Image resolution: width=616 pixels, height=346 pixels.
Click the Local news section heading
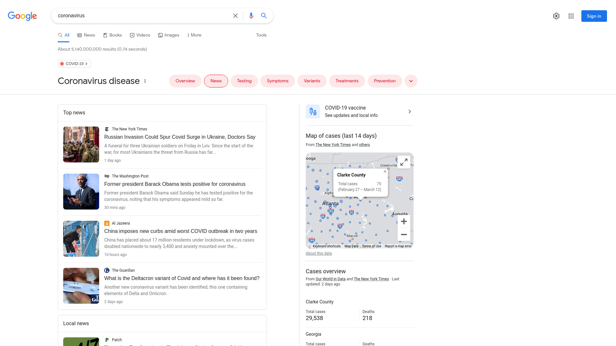click(x=76, y=324)
